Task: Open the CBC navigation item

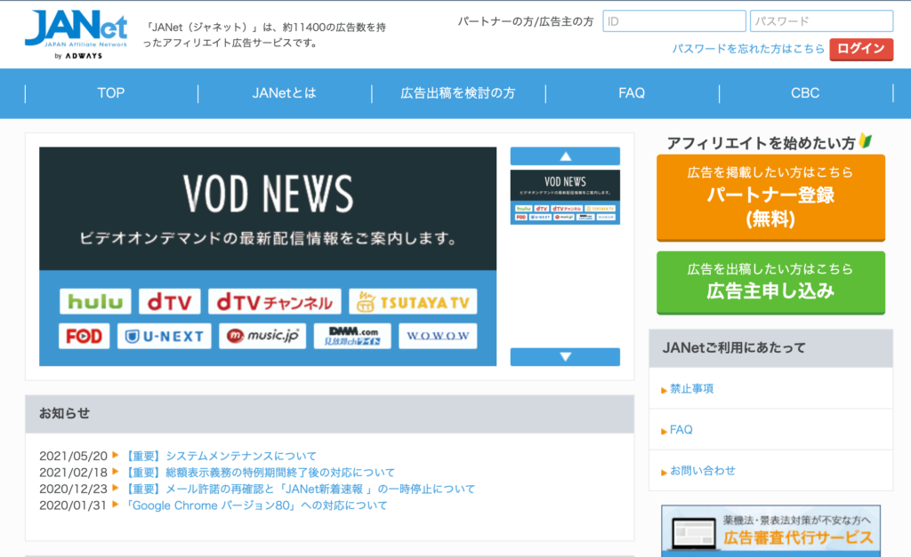Action: click(x=805, y=93)
